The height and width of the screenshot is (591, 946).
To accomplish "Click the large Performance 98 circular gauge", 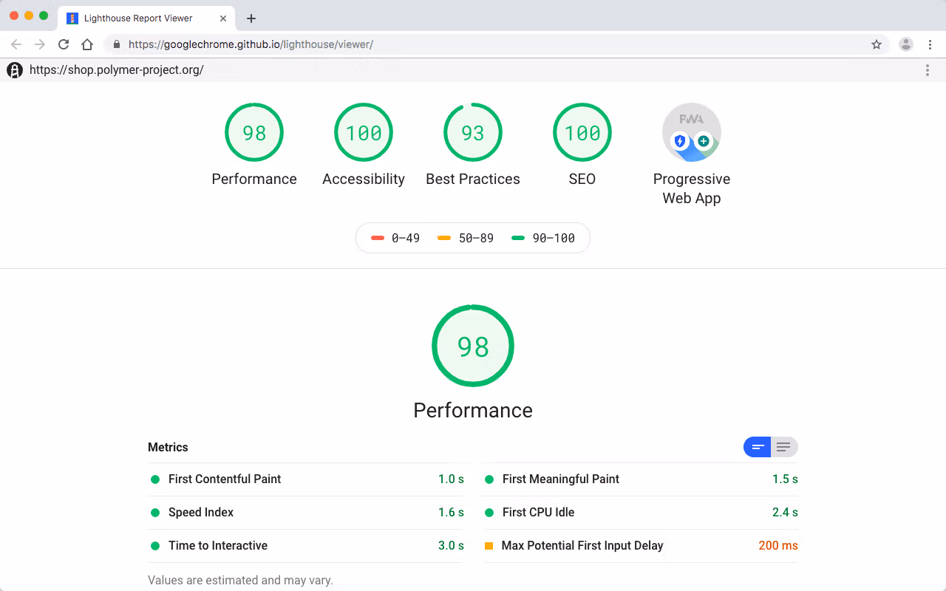I will point(473,346).
